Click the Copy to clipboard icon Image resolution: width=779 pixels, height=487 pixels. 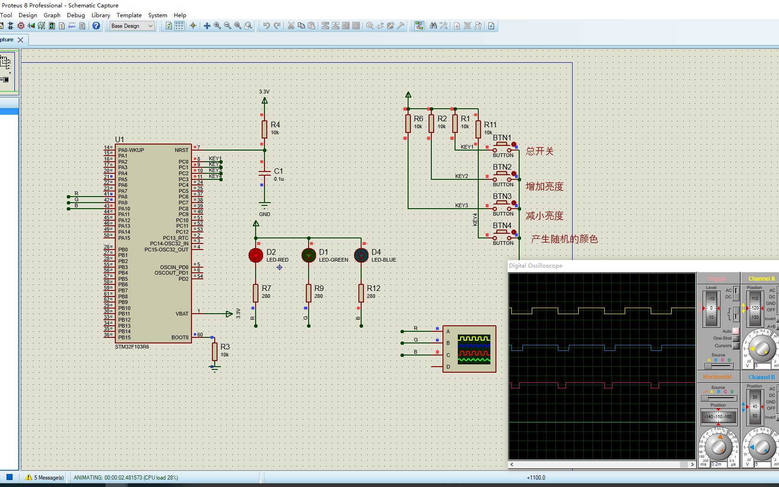301,26
